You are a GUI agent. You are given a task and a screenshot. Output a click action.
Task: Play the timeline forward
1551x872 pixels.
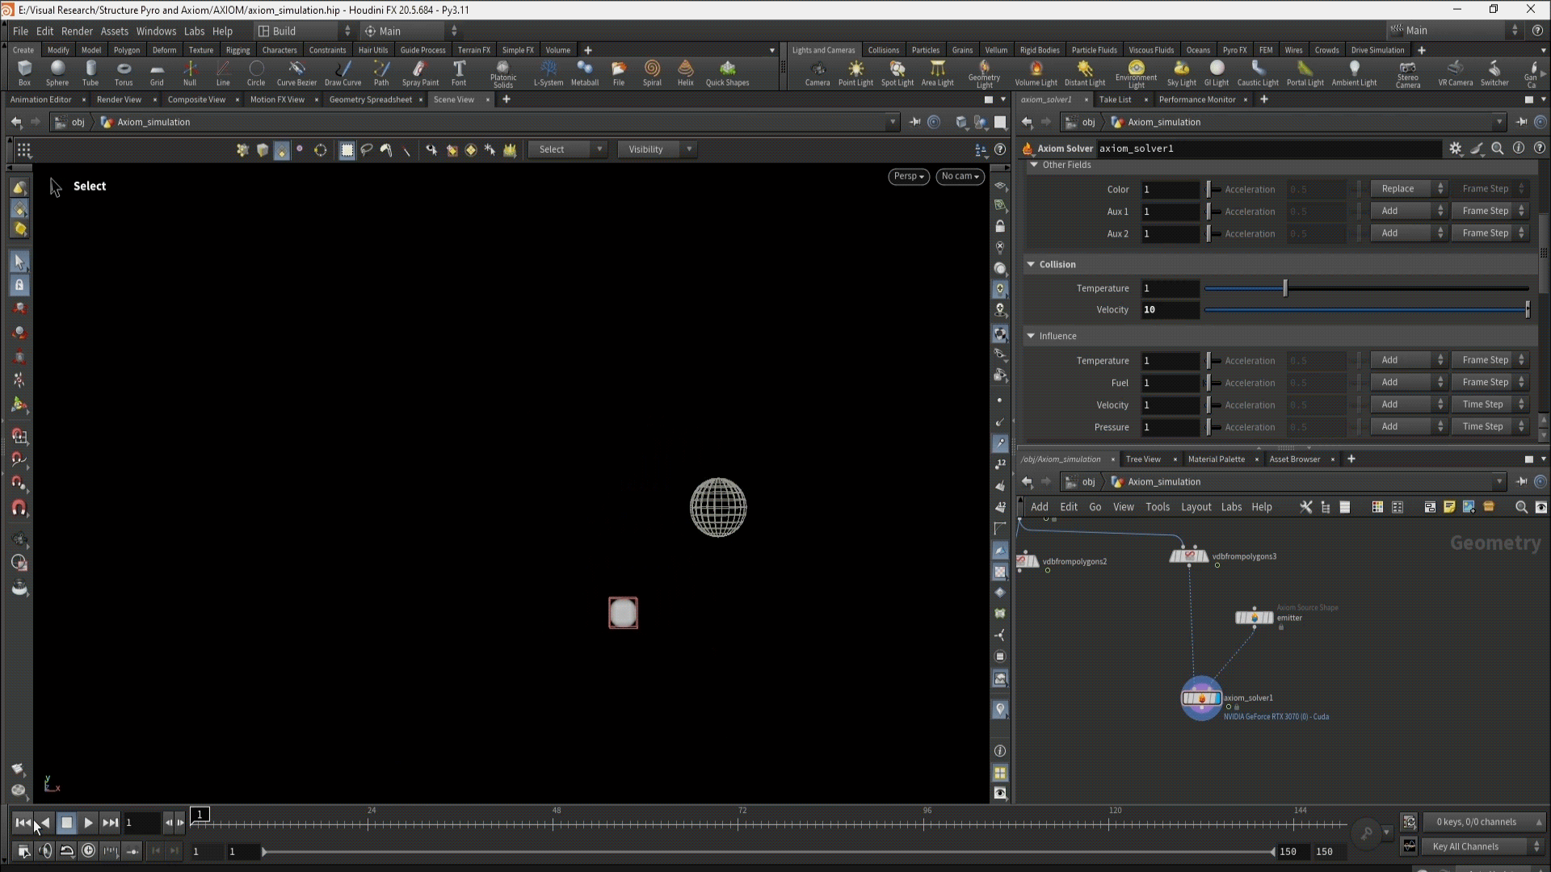tap(88, 823)
